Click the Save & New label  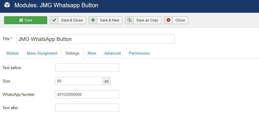pyautogui.click(x=110, y=20)
